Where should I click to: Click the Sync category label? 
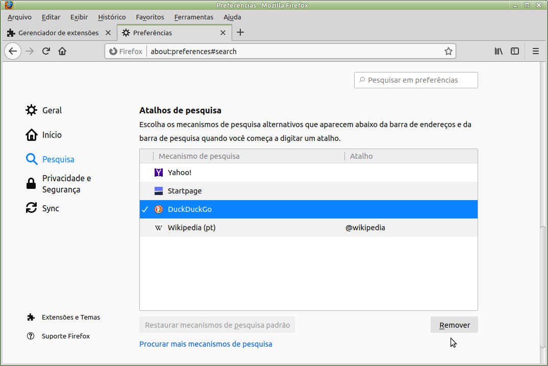51,208
